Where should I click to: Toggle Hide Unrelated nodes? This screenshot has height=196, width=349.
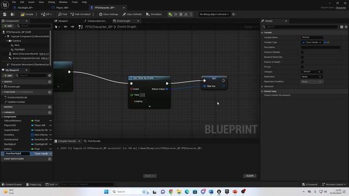[81, 14]
